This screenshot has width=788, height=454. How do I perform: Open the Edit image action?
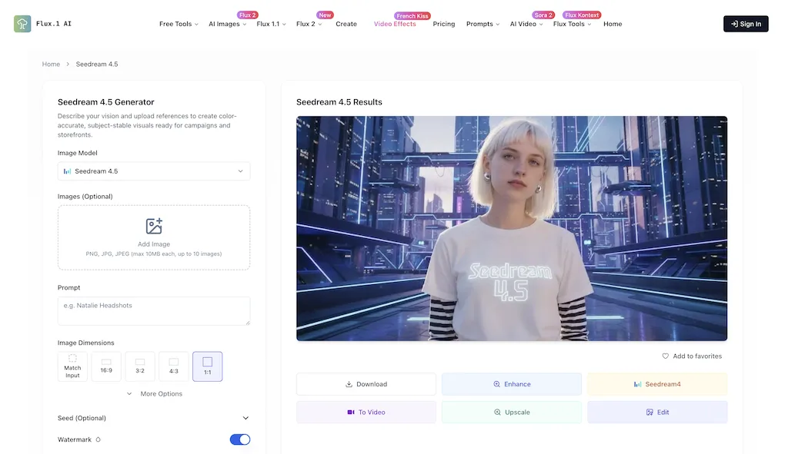(x=657, y=412)
